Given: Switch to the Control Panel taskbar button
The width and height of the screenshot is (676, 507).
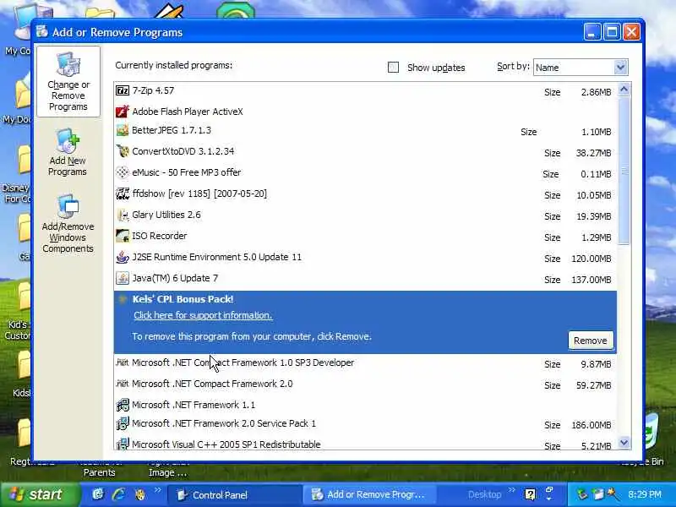Looking at the screenshot, I should [x=234, y=494].
